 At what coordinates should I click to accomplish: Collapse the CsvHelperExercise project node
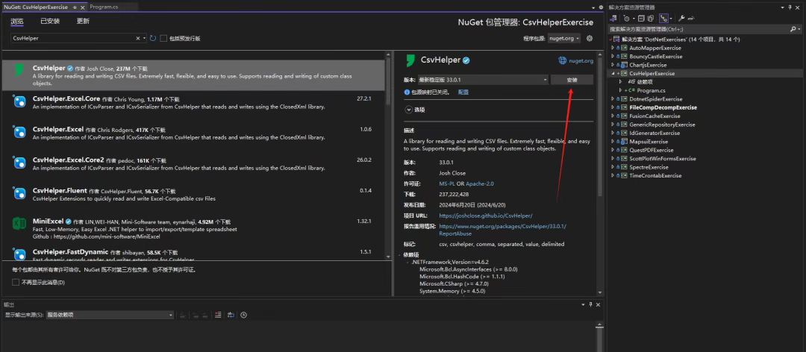click(612, 74)
